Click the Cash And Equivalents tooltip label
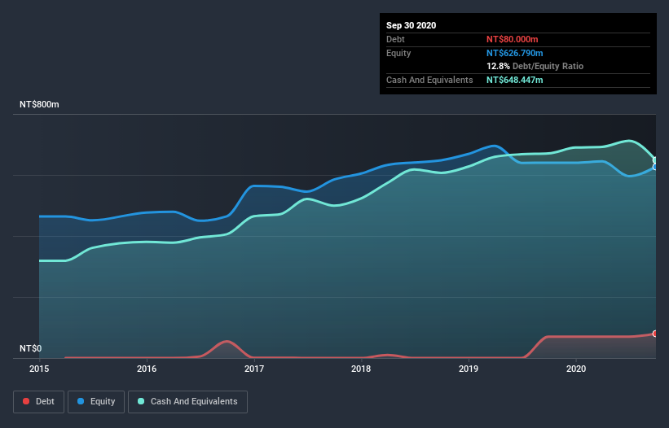 429,80
